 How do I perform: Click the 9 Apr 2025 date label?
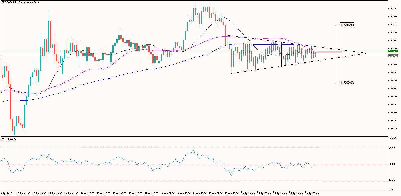(6, 193)
